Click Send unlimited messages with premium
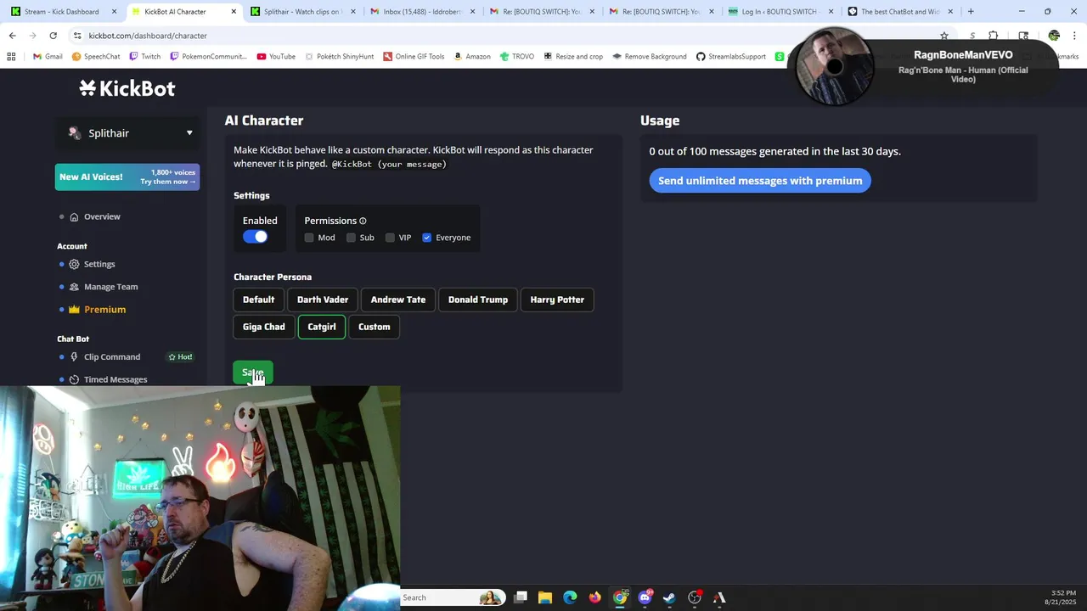Viewport: 1087px width, 611px height. (x=760, y=181)
